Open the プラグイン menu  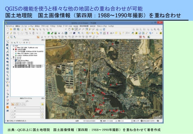point(45,26)
